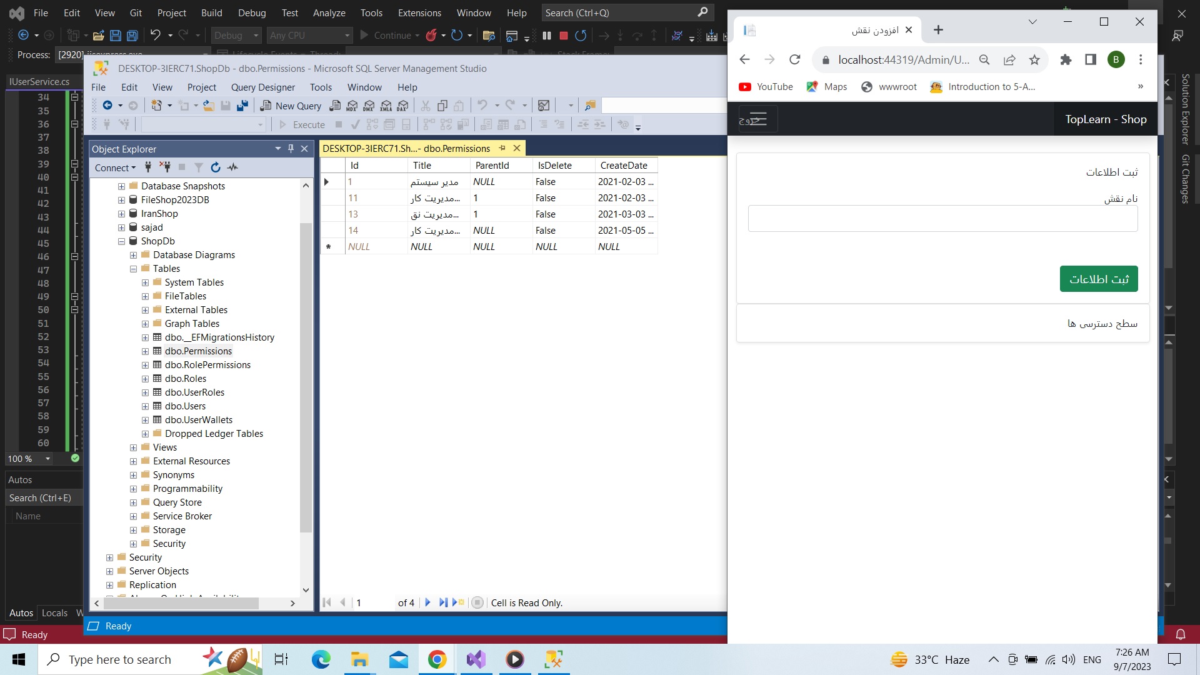Open the YouTube bookmark

766,87
